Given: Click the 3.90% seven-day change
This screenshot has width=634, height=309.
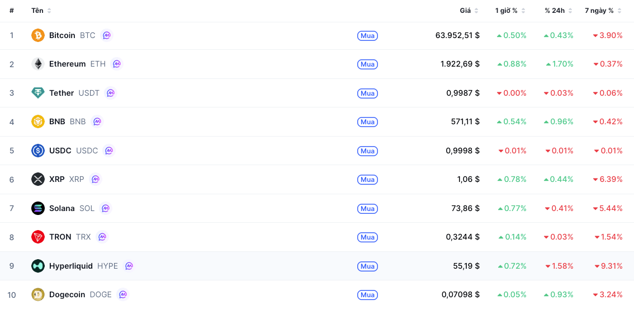Looking at the screenshot, I should click(x=608, y=35).
